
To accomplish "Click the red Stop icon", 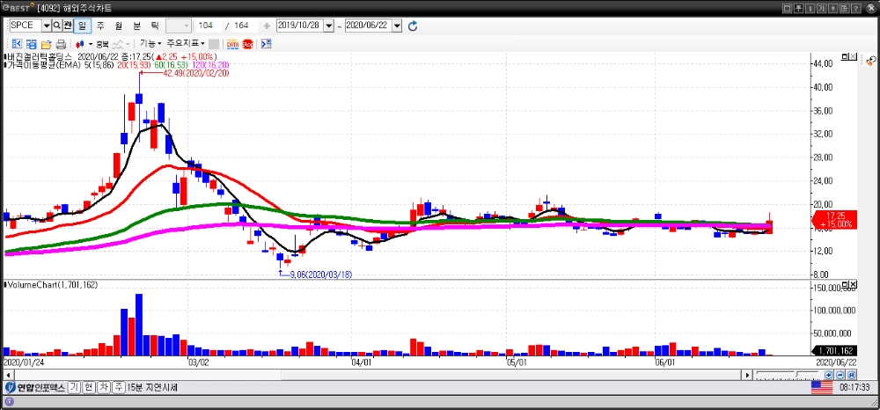I will click(248, 43).
